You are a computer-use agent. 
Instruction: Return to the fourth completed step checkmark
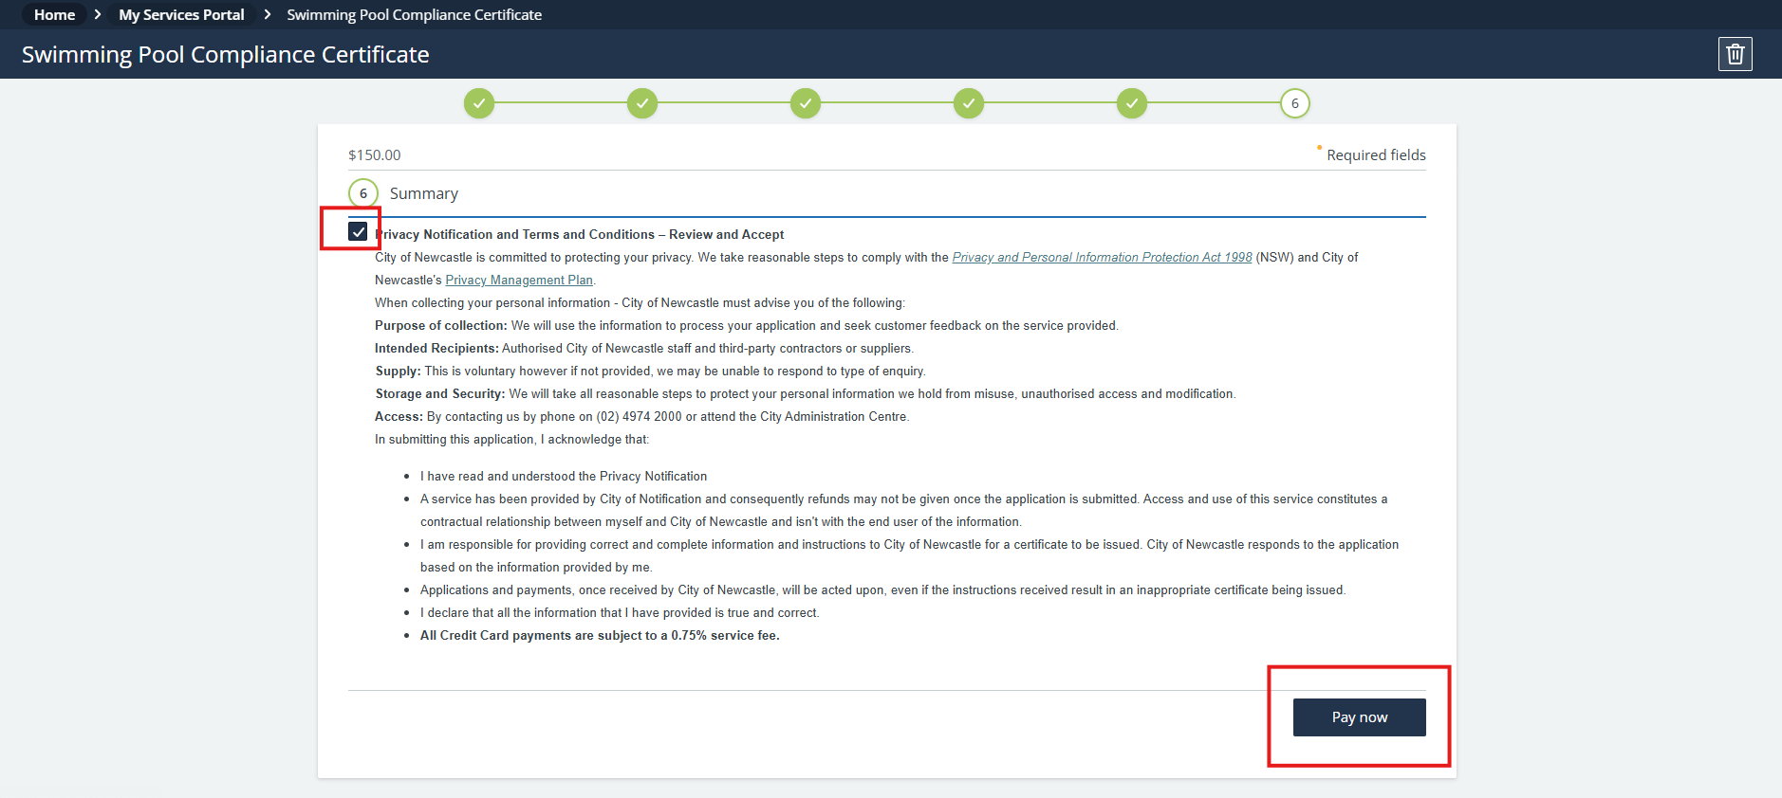pyautogui.click(x=969, y=103)
